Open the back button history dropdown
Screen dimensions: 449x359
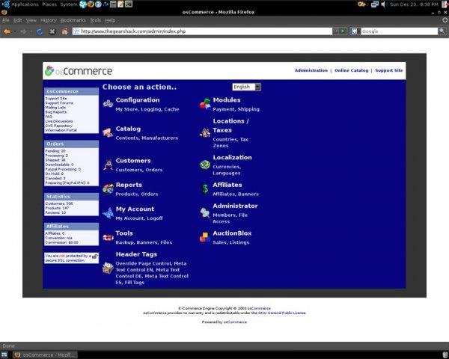click(15, 31)
